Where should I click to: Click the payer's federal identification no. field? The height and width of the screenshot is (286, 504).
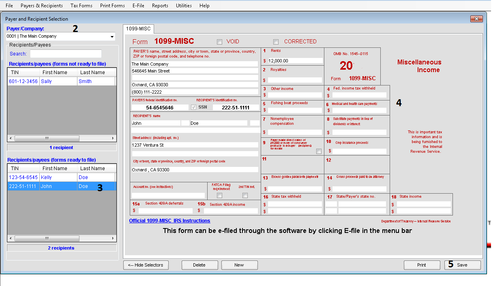coord(160,108)
